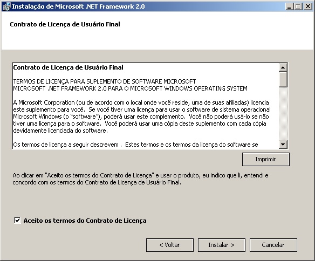Click the line beginning 'MICROSOFT .NET FRAMEWORK 2.0 PARA'
The width and height of the screenshot is (315, 261).
(x=130, y=88)
